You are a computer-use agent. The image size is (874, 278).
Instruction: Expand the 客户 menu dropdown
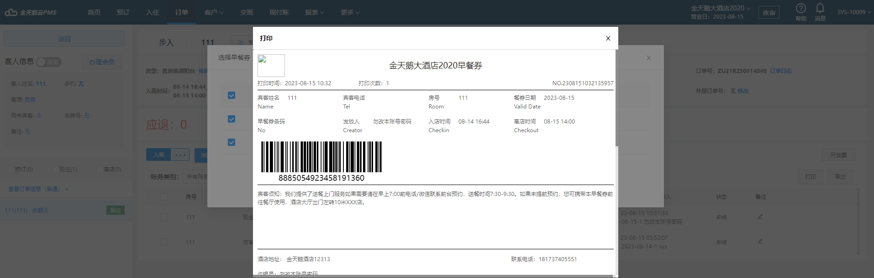pyautogui.click(x=214, y=12)
